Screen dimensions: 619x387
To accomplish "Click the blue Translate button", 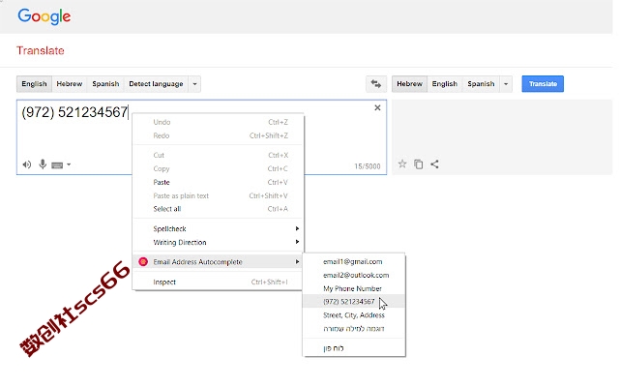I will [543, 84].
